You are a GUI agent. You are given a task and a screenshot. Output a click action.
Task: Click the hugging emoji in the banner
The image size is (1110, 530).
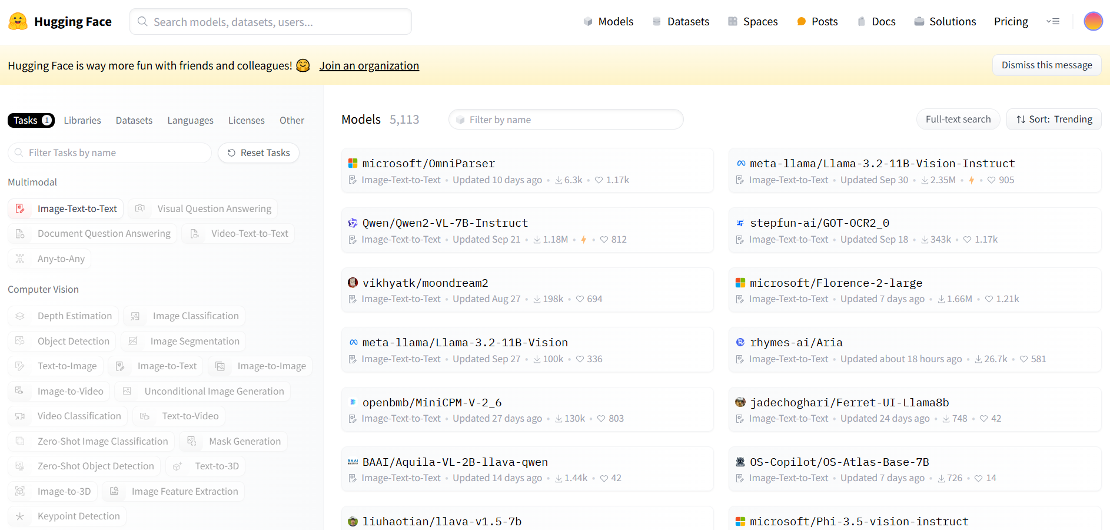pyautogui.click(x=303, y=65)
